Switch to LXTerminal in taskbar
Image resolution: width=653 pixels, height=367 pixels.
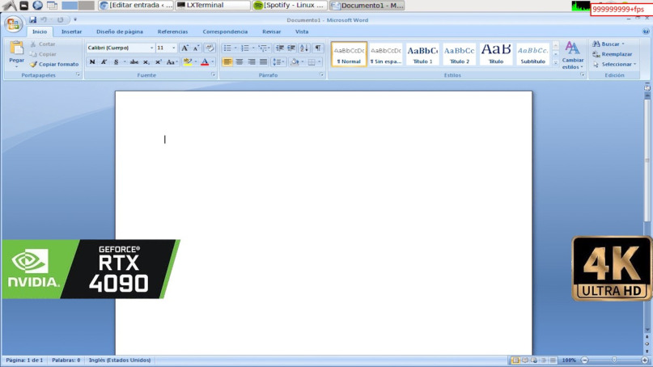(213, 6)
